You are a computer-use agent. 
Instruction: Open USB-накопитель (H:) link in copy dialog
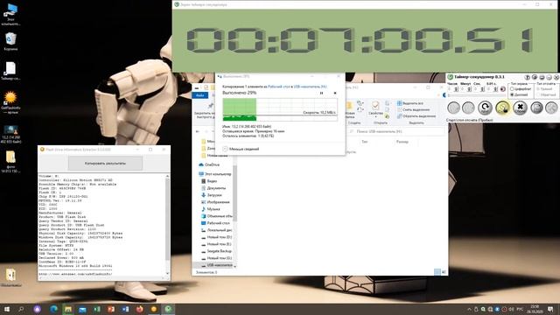(x=310, y=87)
